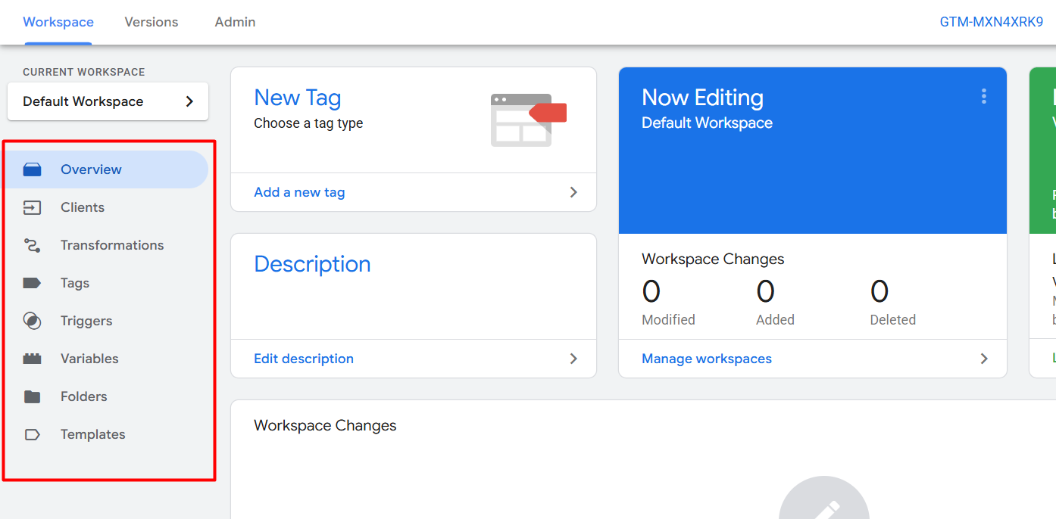
Task: Click the Triggers circle icon
Action: pos(32,321)
